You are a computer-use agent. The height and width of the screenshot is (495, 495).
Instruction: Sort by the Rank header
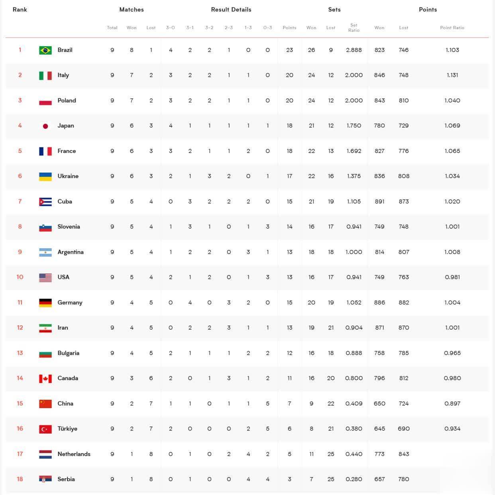click(20, 10)
